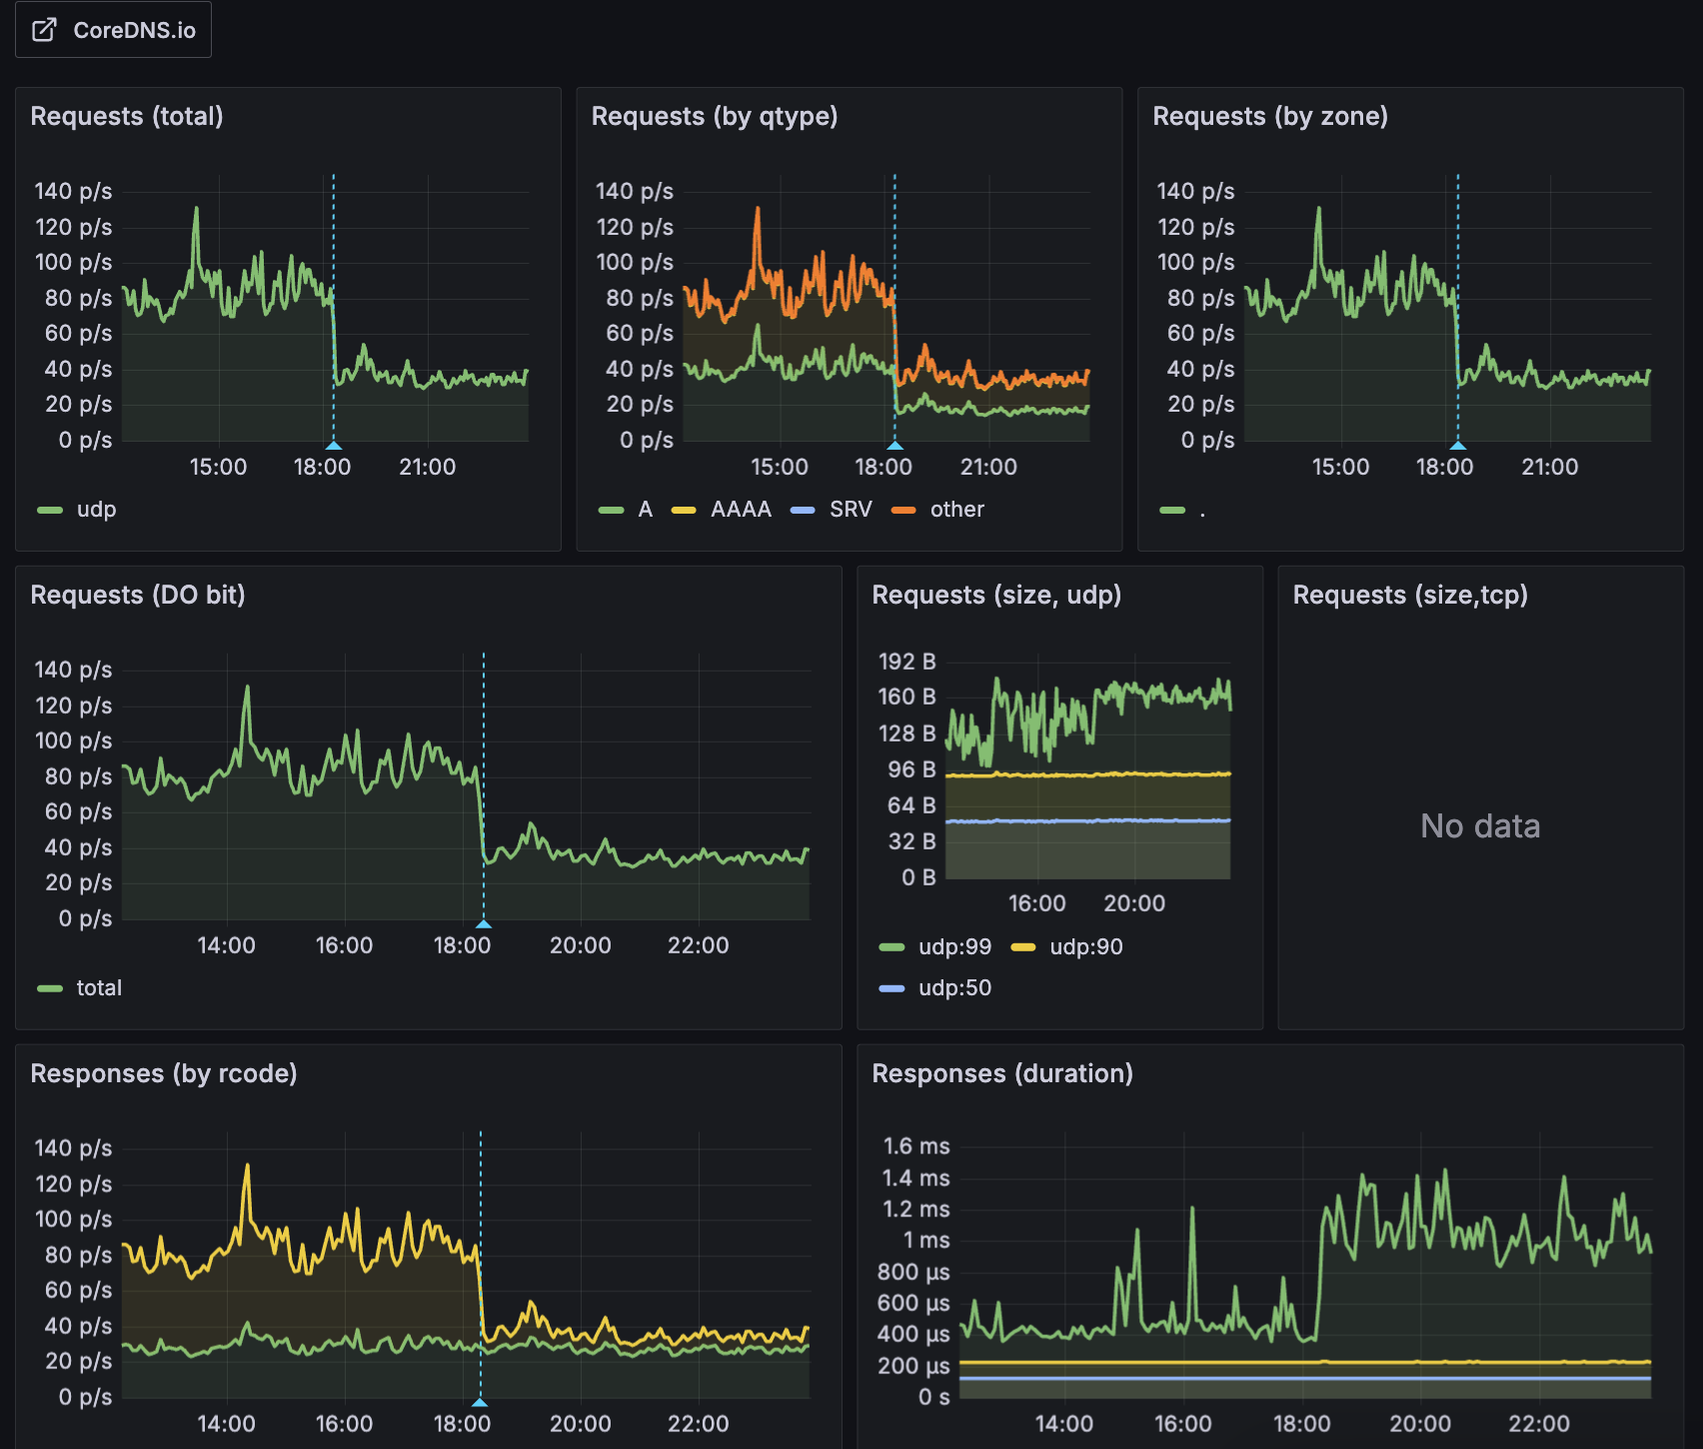This screenshot has height=1449, width=1703.
Task: Toggle the AAAA legend entry
Action: pyautogui.click(x=740, y=509)
